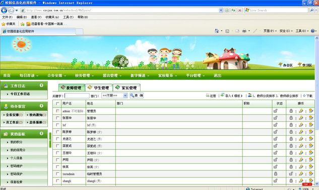Click the lock icon in shangli row's operations

[291, 180]
